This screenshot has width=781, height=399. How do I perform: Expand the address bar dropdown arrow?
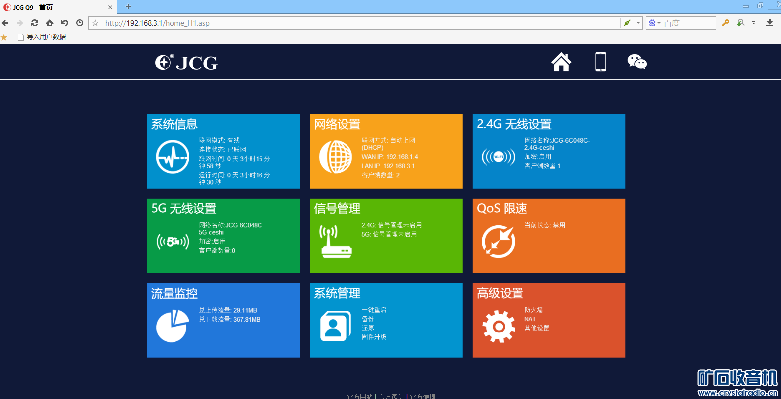(x=638, y=23)
